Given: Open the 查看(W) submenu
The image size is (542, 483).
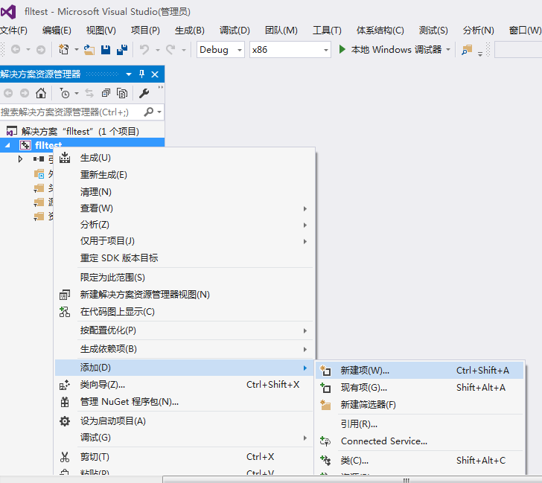Looking at the screenshot, I should 185,208.
